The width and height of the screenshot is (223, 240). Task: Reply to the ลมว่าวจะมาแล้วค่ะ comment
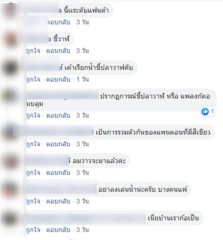58,173
